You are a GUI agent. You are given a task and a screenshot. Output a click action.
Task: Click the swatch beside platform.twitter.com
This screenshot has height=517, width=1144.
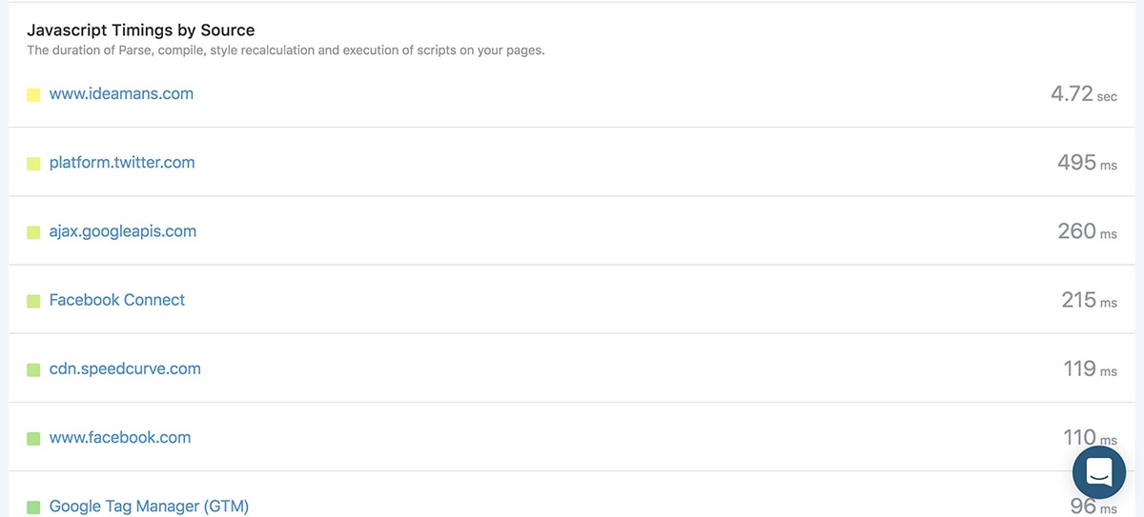tap(33, 164)
